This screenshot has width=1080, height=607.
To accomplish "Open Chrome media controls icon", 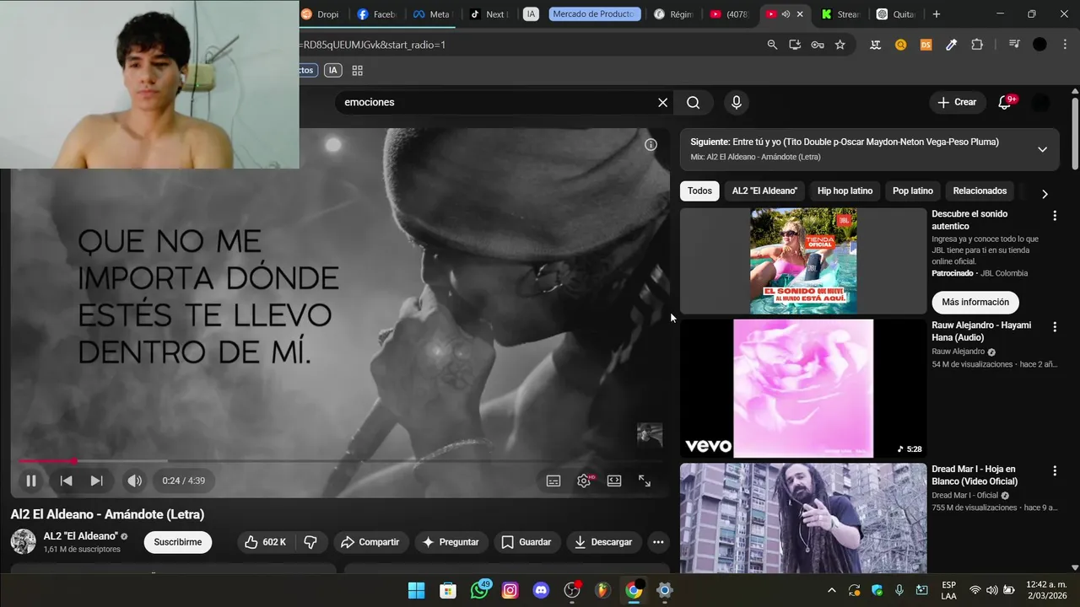I will (1014, 45).
